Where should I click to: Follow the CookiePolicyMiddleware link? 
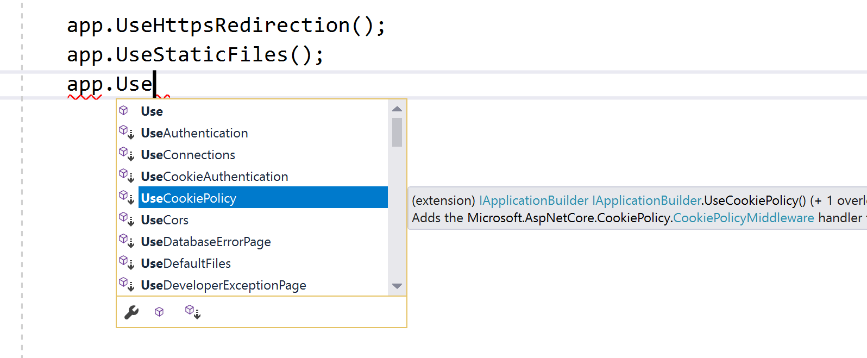point(744,217)
